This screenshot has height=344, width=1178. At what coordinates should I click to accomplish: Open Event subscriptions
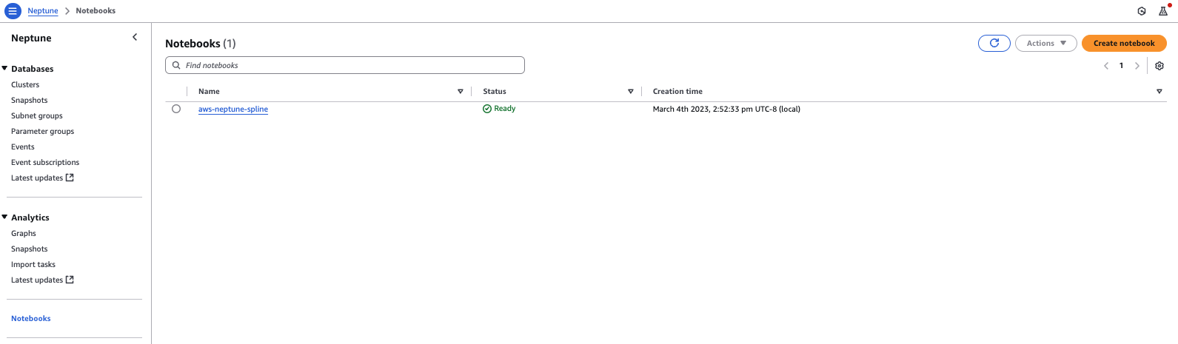[x=45, y=162]
